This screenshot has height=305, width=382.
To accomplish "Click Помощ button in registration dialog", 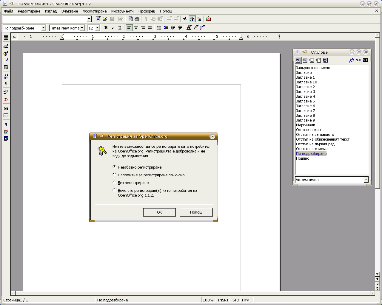I will point(196,212).
